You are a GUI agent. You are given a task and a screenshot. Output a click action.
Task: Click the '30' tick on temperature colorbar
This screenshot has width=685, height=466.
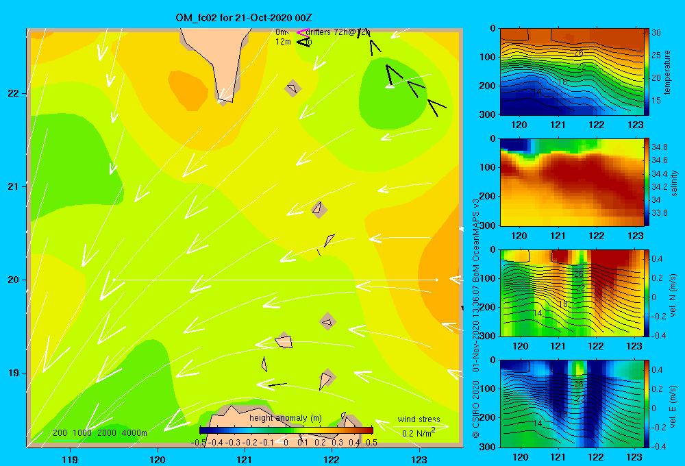click(x=656, y=33)
